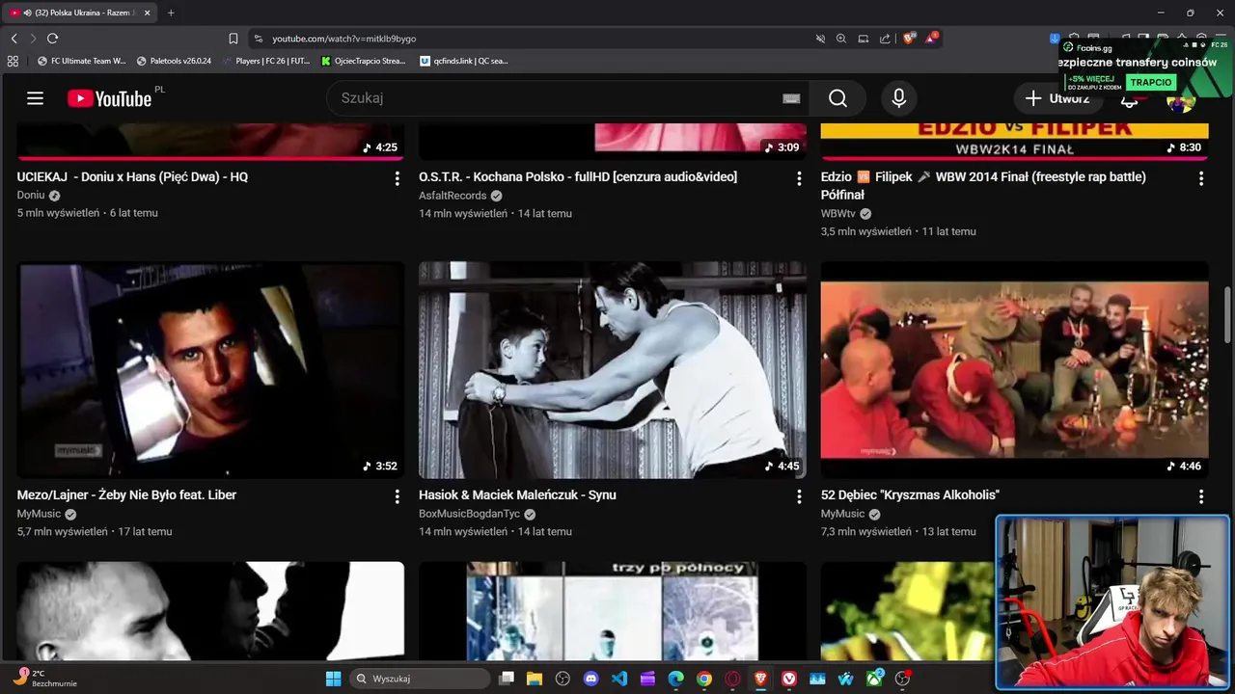Close the Polska Ukraina tab
This screenshot has width=1235, height=694.
coord(147,13)
